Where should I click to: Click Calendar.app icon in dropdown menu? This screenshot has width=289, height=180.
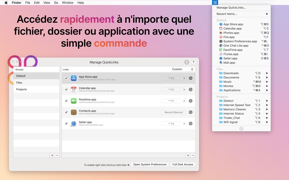click(x=221, y=28)
